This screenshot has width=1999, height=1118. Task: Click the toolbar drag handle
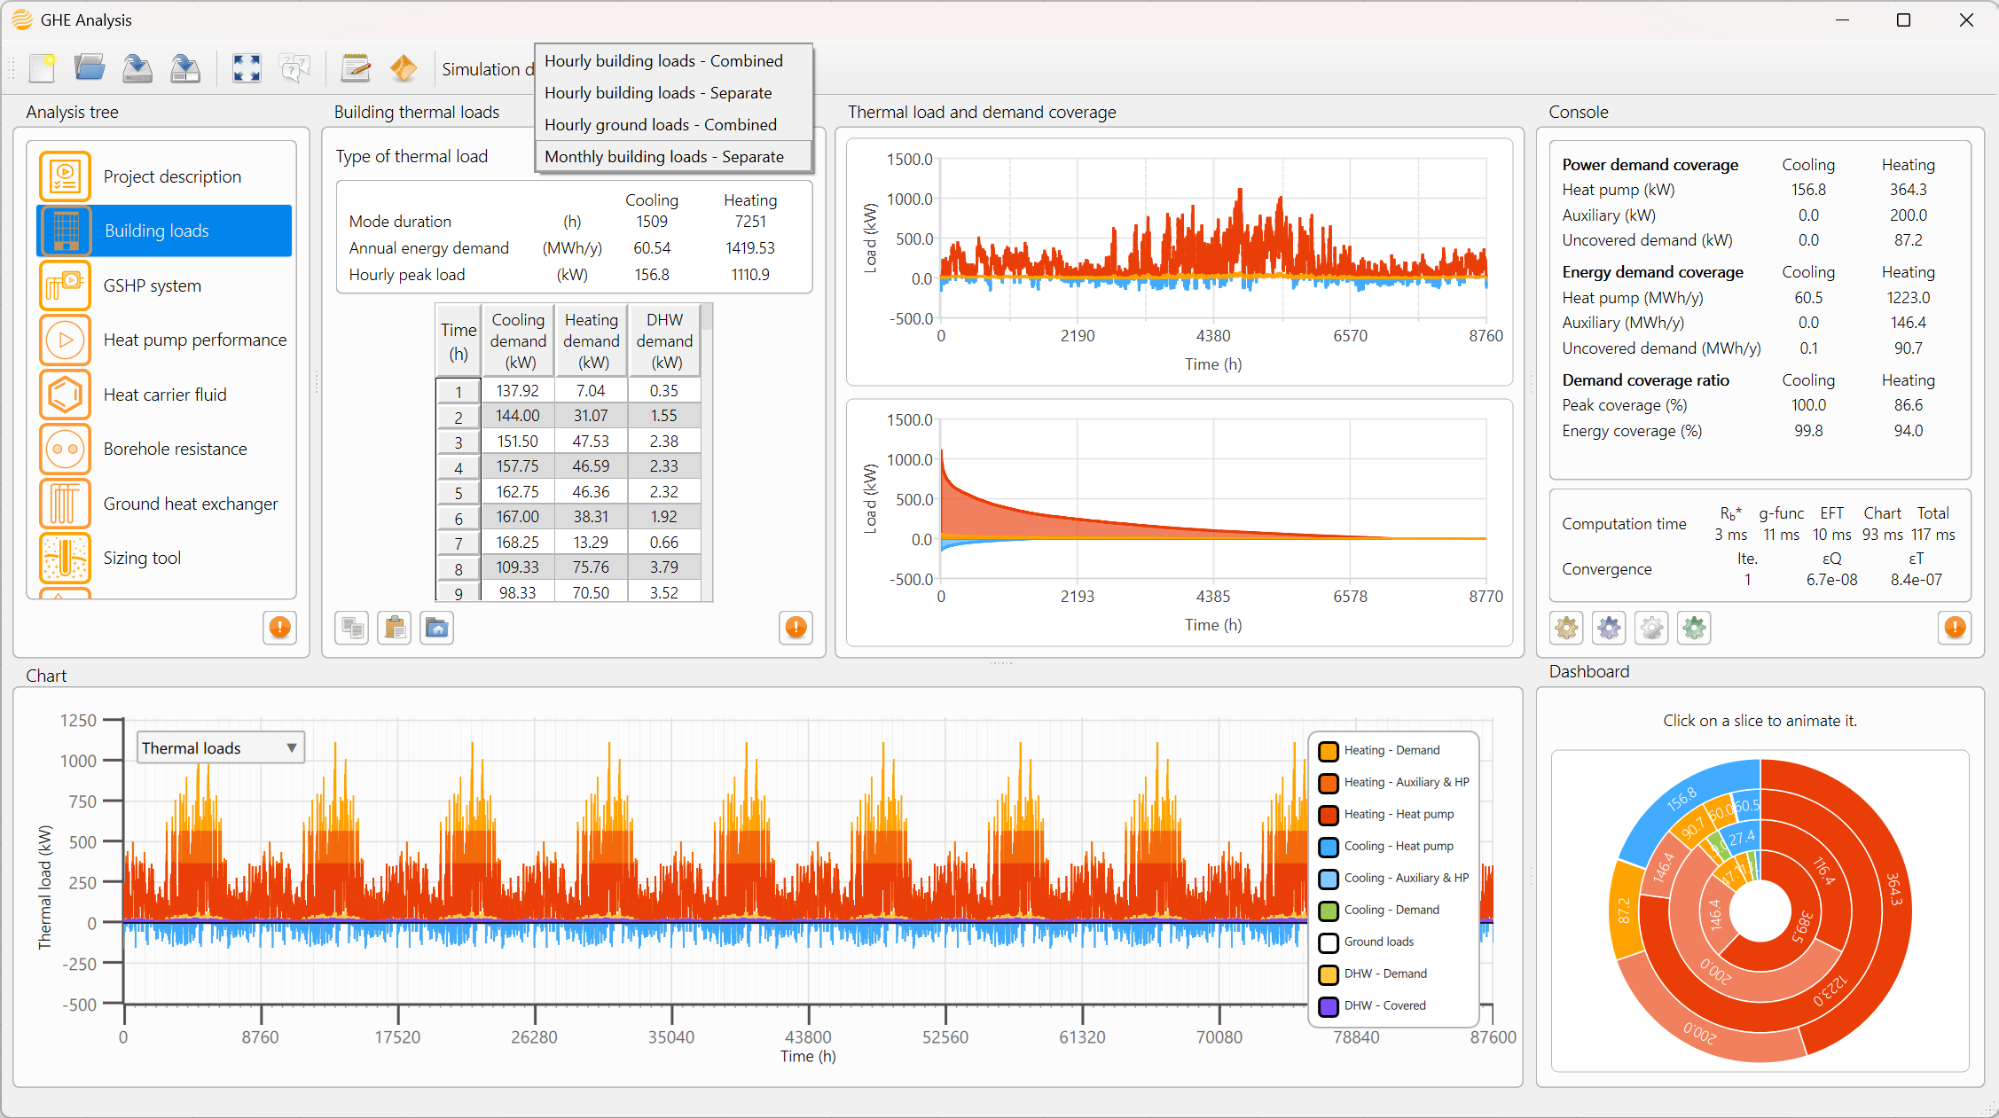[x=12, y=68]
